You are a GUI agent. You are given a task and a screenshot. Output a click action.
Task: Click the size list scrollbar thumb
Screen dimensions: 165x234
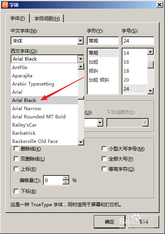point(151,64)
